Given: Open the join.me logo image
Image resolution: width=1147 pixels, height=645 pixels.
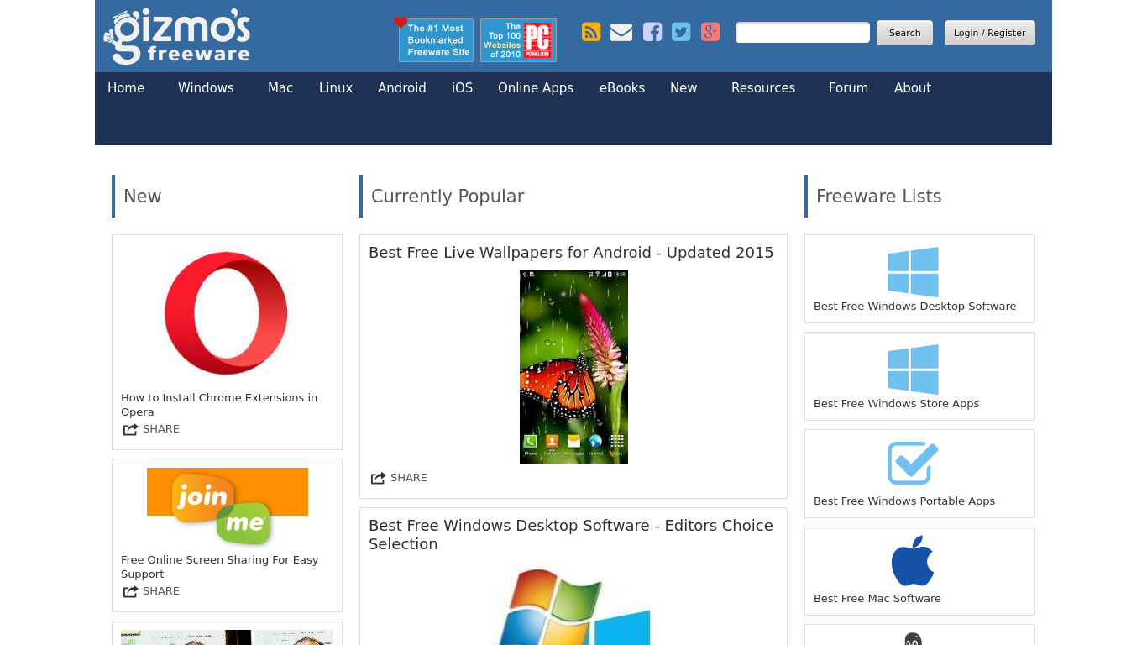Looking at the screenshot, I should 228,506.
